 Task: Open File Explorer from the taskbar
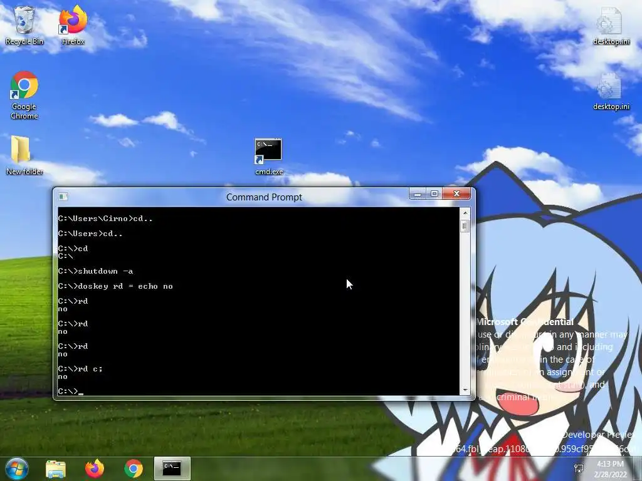56,468
